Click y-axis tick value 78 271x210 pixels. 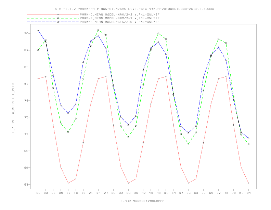[x=26, y=101]
